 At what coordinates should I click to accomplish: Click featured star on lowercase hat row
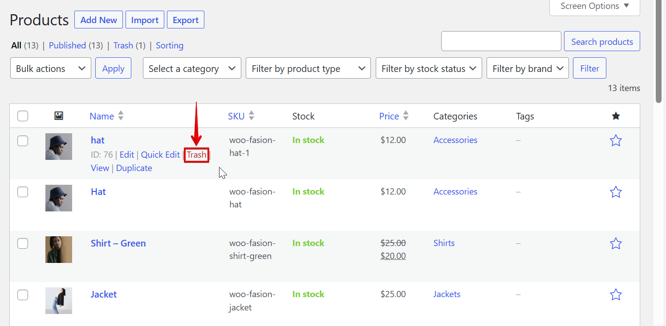(616, 141)
